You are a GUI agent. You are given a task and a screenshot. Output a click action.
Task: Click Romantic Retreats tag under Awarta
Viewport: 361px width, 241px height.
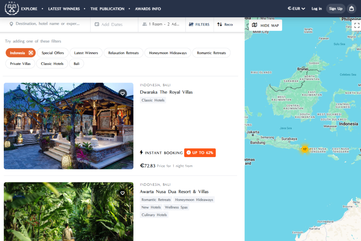pyautogui.click(x=156, y=200)
